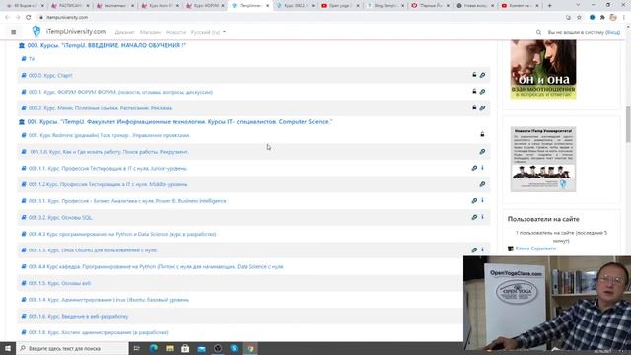Open the hamburger side menu

coord(13,32)
